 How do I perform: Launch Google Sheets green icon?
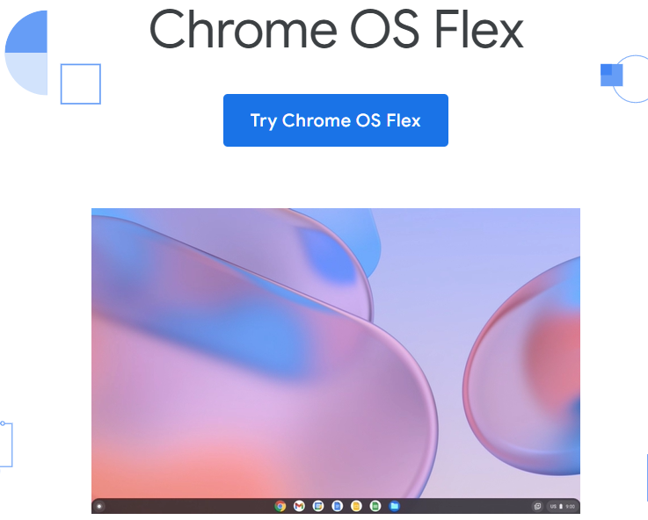click(375, 506)
